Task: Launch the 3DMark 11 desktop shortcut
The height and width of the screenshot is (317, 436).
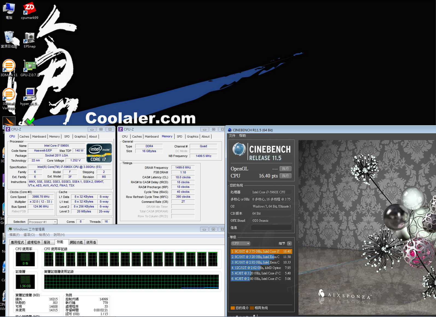Action: tap(9, 68)
